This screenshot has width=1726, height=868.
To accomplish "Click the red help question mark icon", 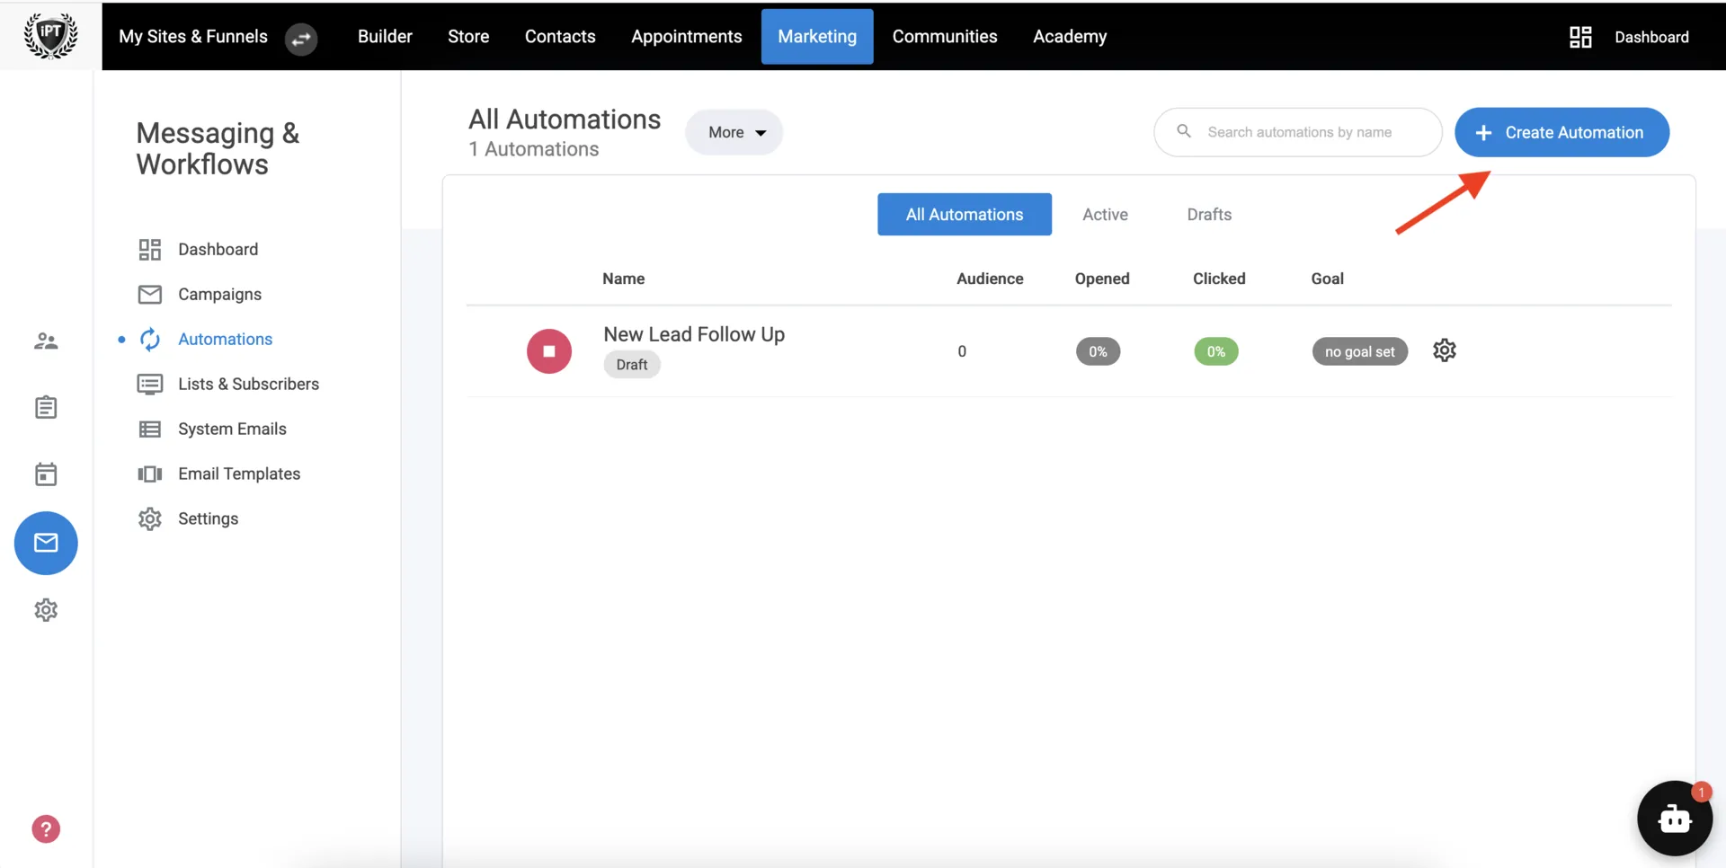I will pyautogui.click(x=46, y=828).
